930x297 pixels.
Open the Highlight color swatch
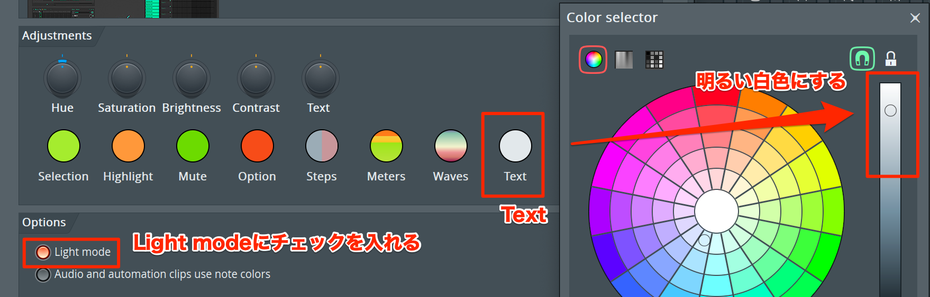(128, 146)
